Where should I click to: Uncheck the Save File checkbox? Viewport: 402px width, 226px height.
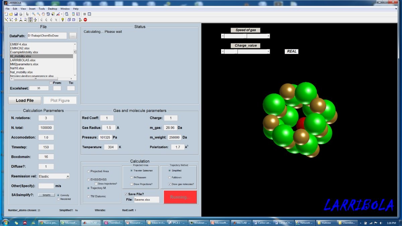point(126,194)
